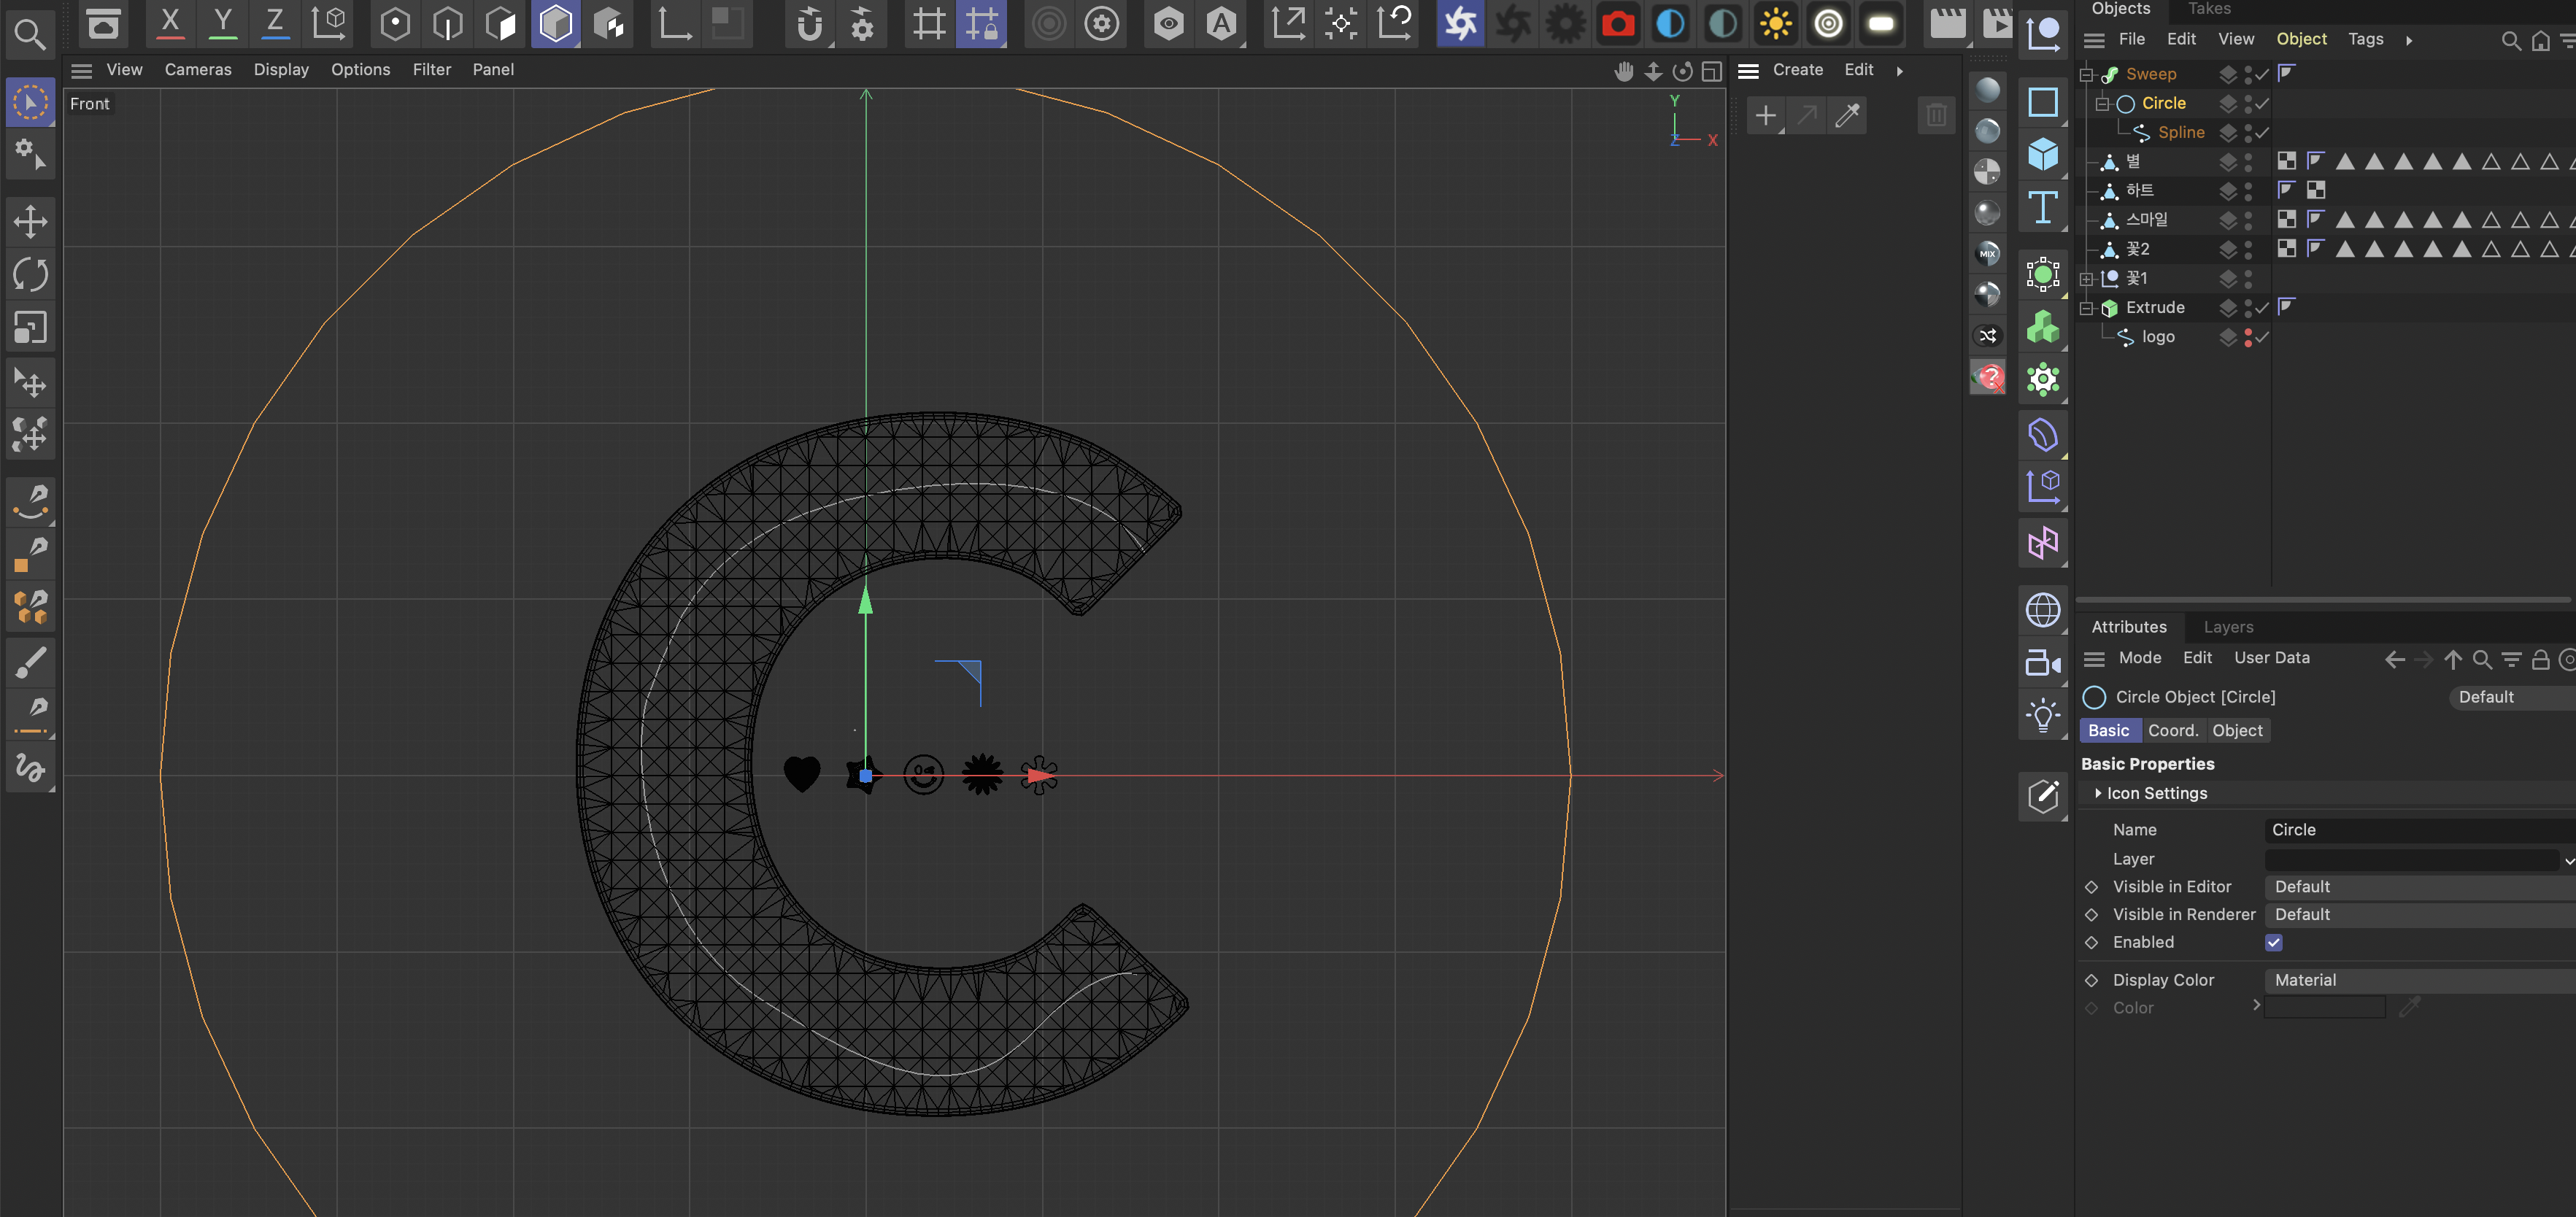2576x1217 pixels.
Task: Open the viewport Display menu
Action: [281, 70]
